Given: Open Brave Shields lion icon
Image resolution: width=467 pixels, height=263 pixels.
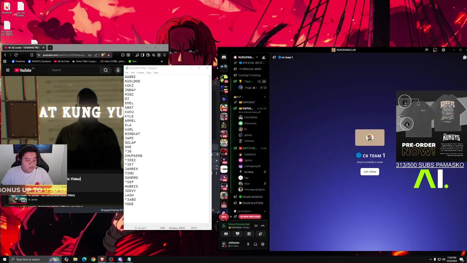Looking at the screenshot, I should pos(103,55).
